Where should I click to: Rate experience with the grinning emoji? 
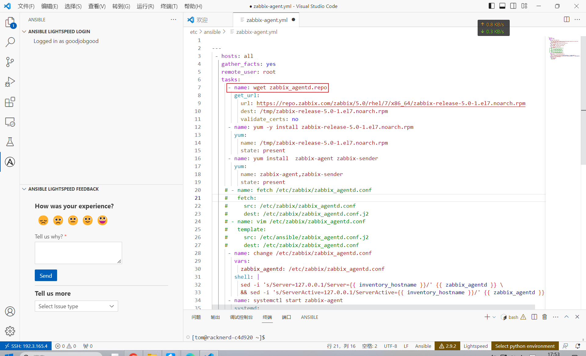point(103,220)
